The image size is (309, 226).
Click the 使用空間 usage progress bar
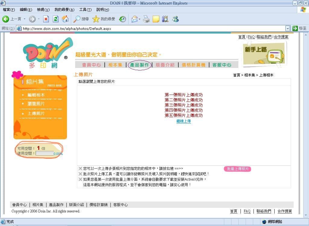pos(45,153)
